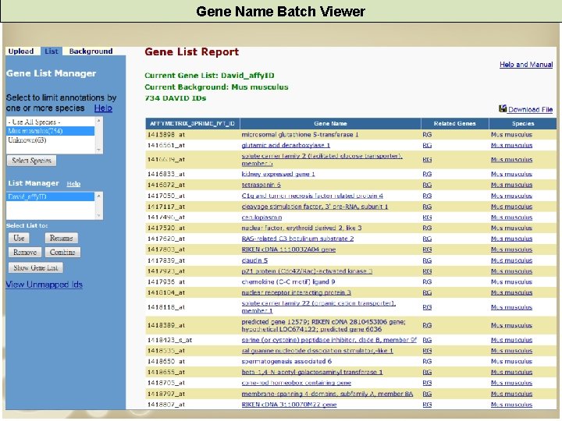Open 'RIKEN cDNA 3110070M22 gene' link
562x421 pixels.
(289, 405)
